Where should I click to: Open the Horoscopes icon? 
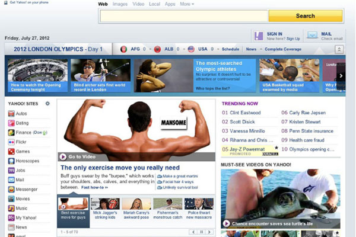click(x=11, y=161)
